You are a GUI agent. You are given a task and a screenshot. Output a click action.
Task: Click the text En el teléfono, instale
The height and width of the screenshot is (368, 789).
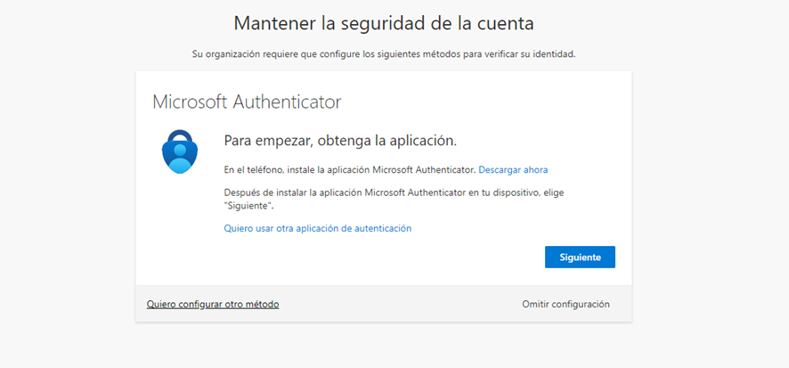[350, 169]
